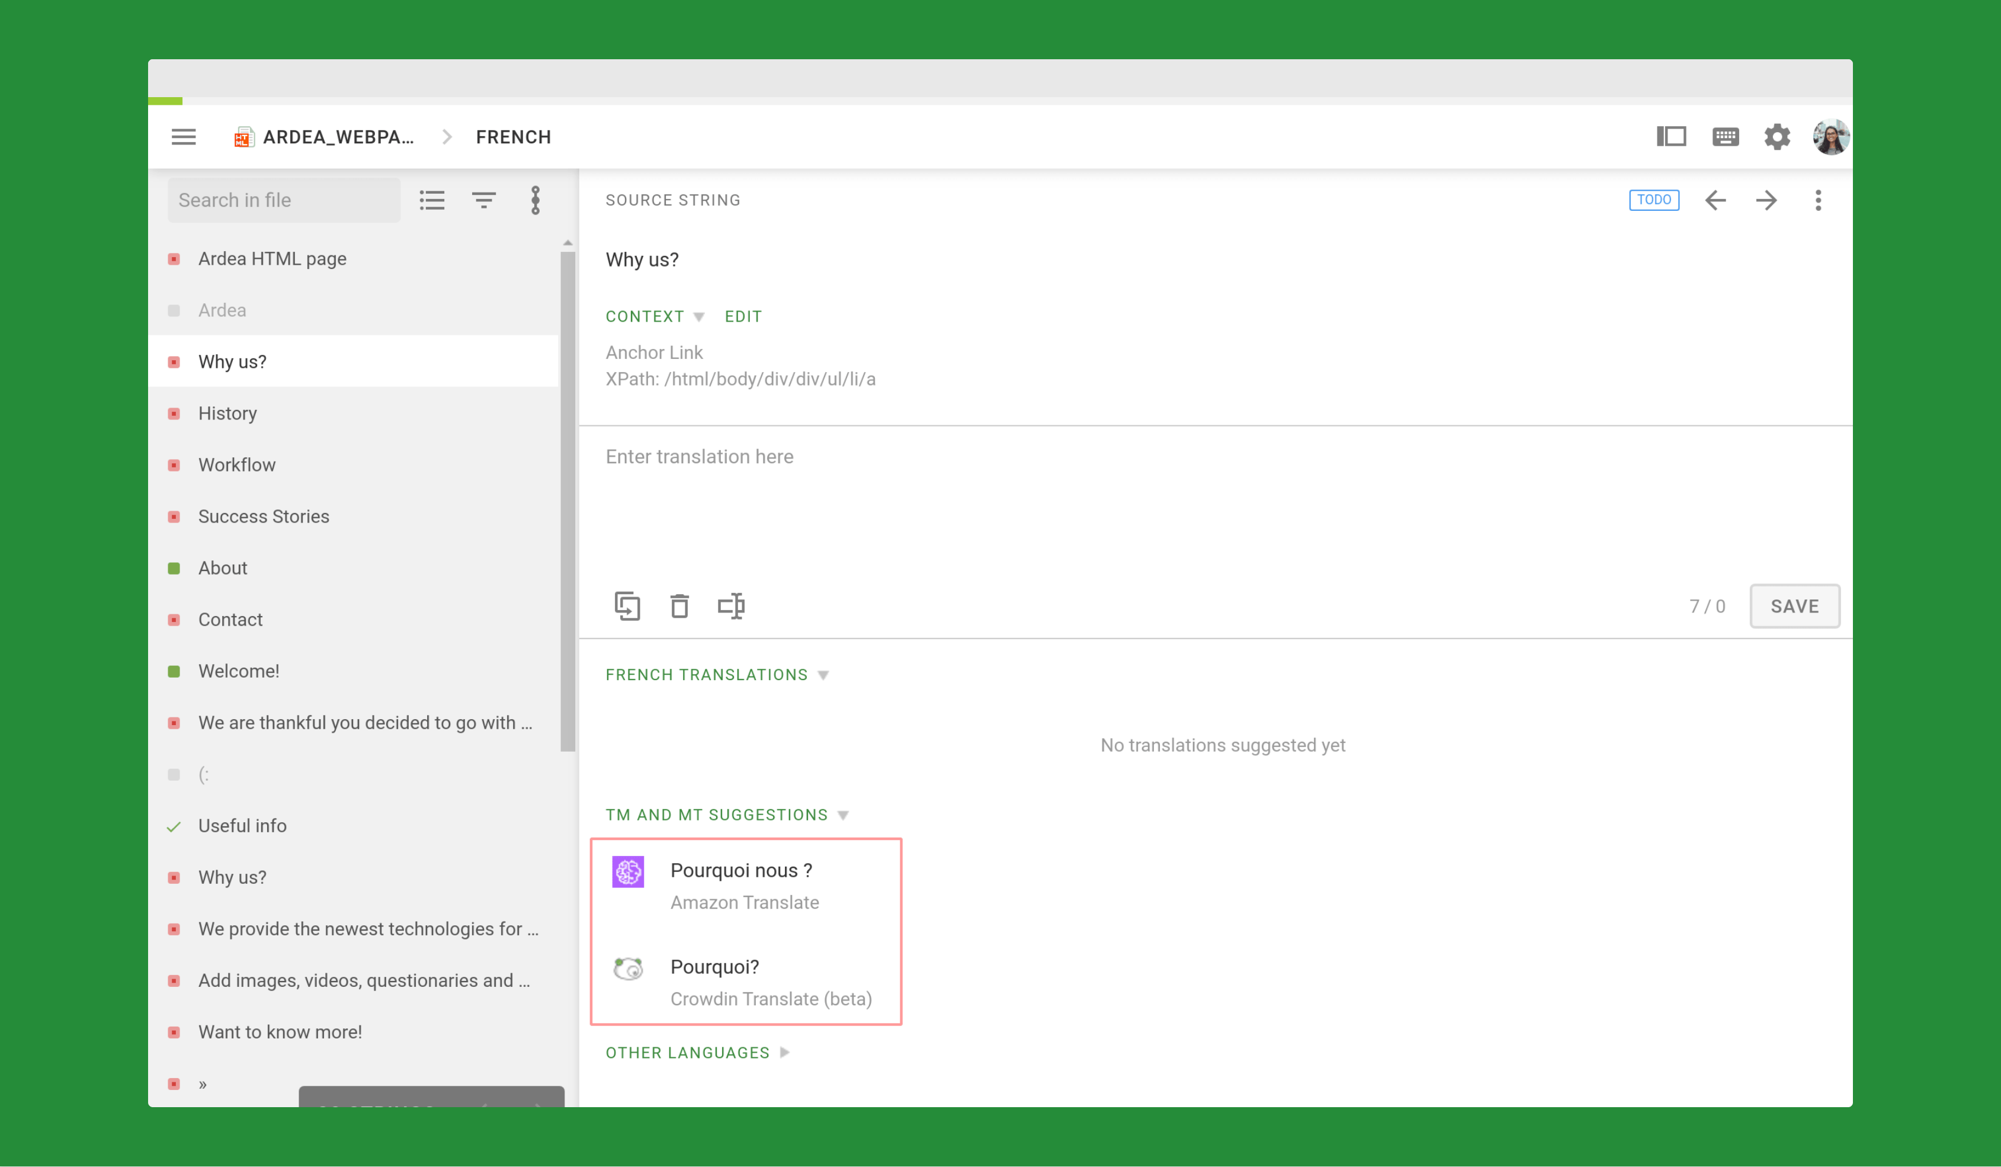Click EDIT context link
Screen dimensions: 2001x1167
pos(742,316)
